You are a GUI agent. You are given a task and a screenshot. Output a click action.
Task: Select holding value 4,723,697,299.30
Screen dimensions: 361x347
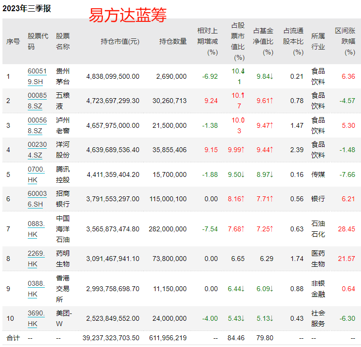[113, 101]
